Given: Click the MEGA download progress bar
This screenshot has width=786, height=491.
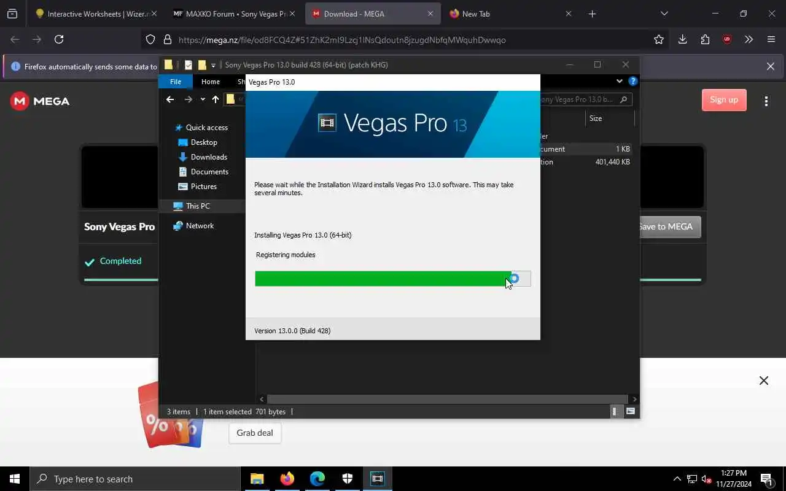Looking at the screenshot, I should tap(393, 280).
